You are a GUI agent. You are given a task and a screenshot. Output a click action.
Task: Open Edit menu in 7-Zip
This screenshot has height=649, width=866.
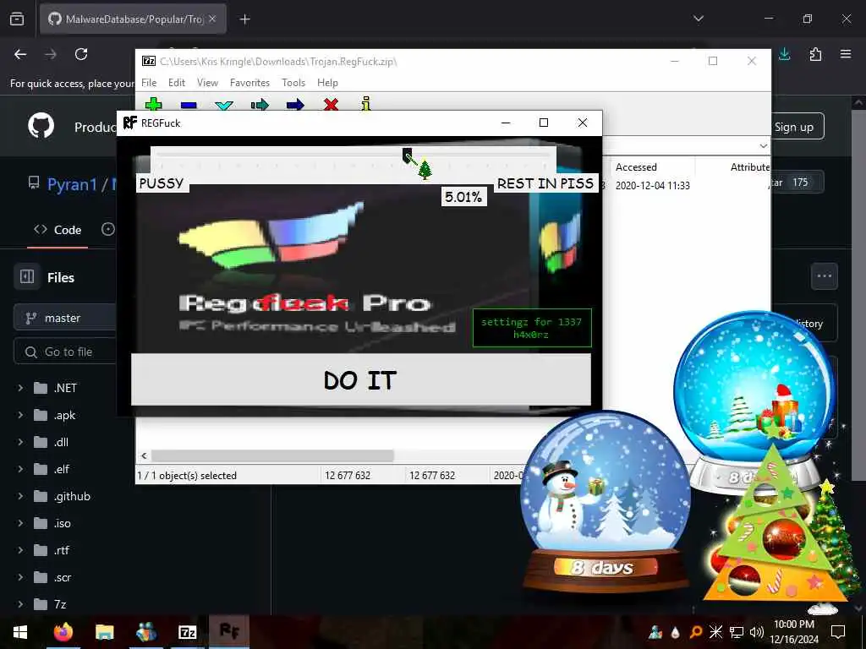click(176, 82)
